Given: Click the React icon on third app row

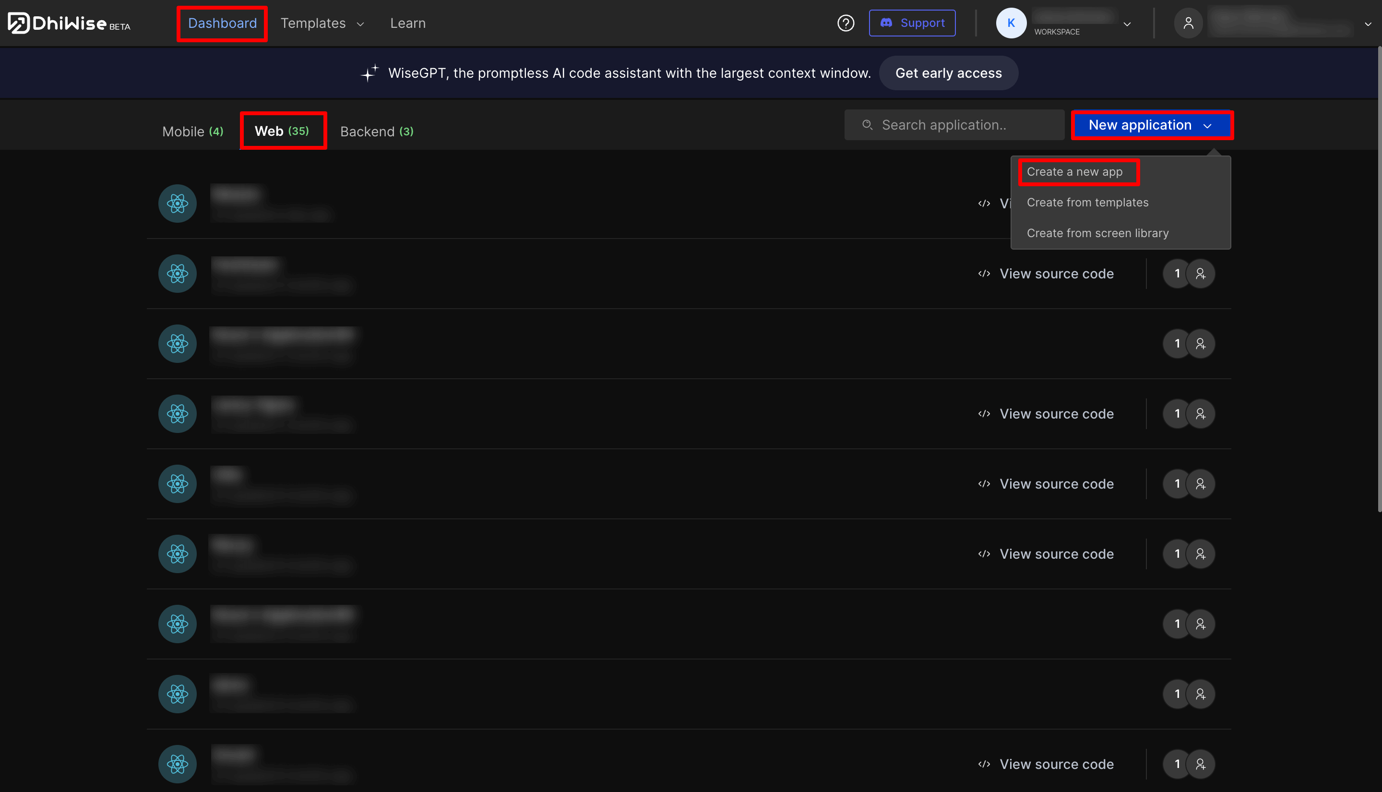Looking at the screenshot, I should 177,344.
